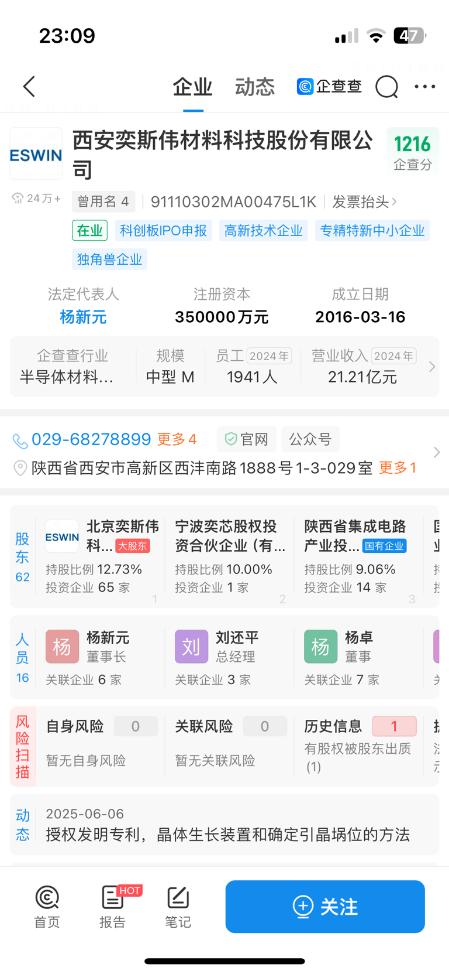Tap the 企查查 logo

point(329,87)
